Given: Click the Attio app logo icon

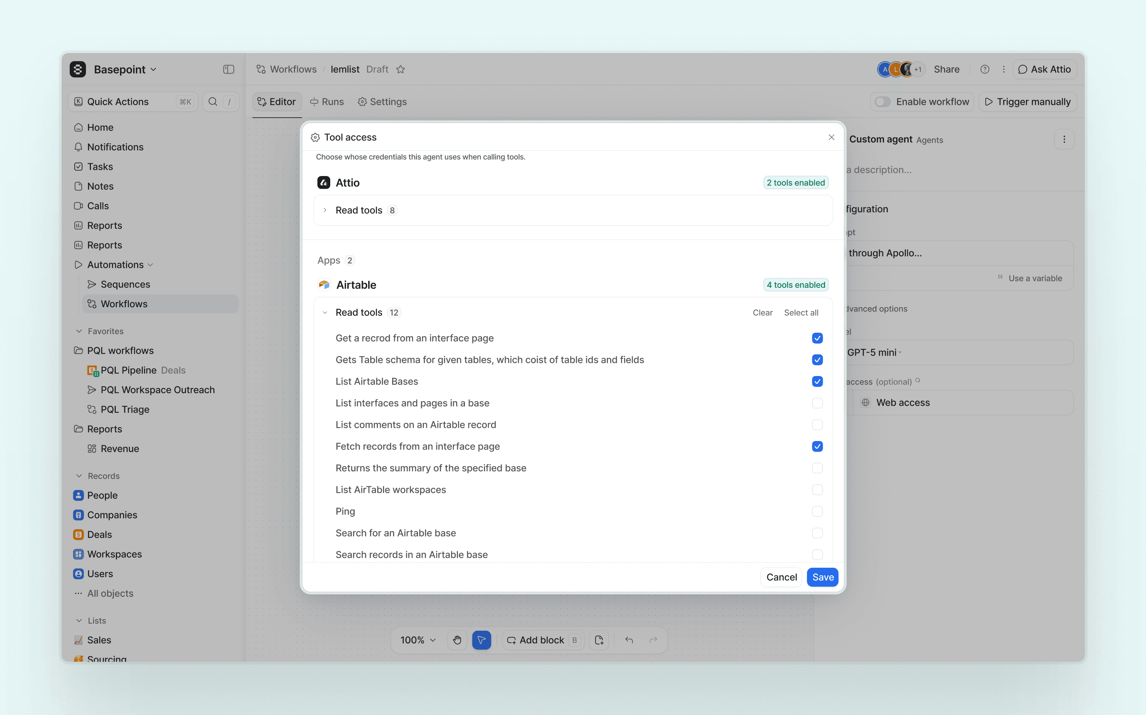Looking at the screenshot, I should pos(324,183).
